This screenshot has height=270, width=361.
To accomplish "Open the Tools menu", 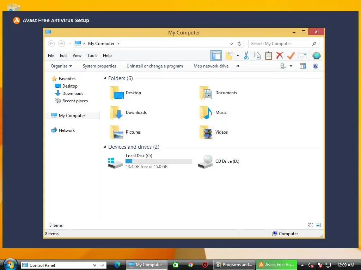I will (92, 55).
